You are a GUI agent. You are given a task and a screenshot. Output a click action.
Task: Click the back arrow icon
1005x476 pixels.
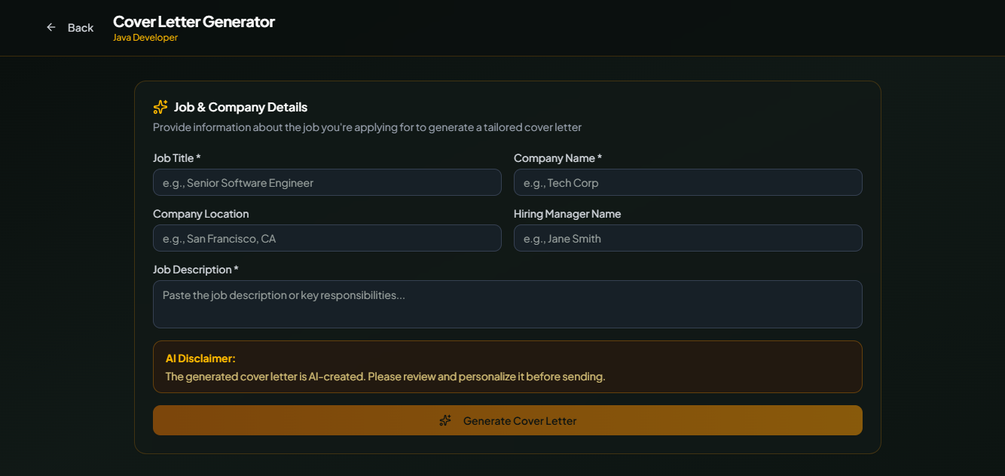[x=51, y=27]
